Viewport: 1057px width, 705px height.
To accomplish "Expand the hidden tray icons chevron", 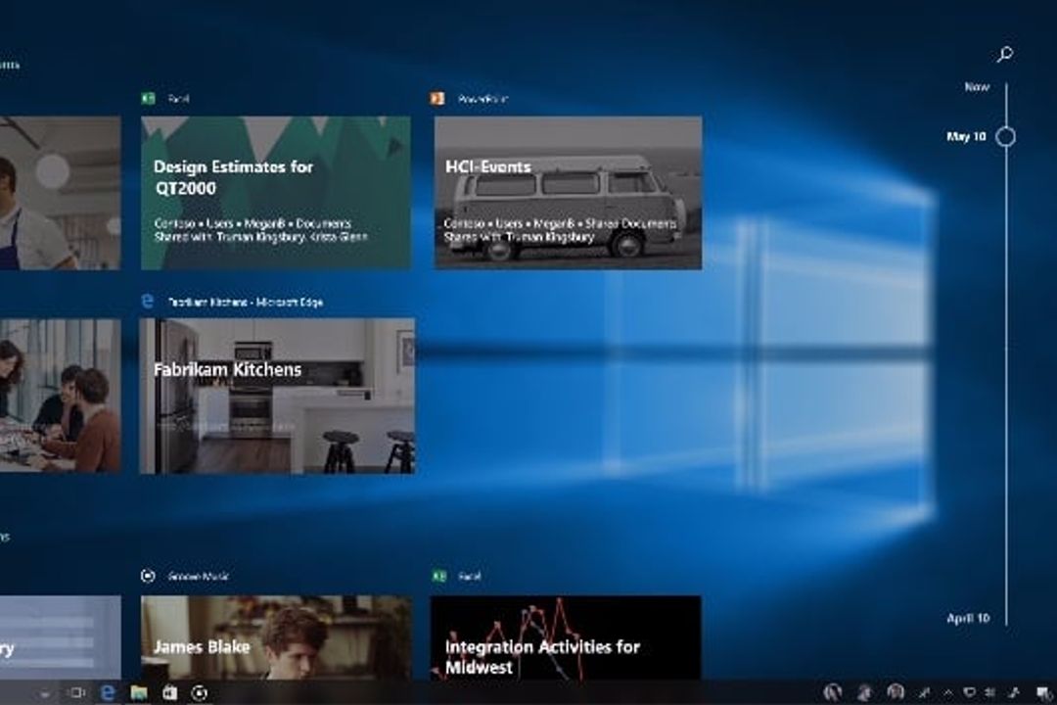I will click(x=947, y=693).
